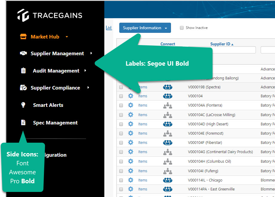Select the V000104D (High Desert) cell
Viewport: 275px width, 197px height.
208,124
